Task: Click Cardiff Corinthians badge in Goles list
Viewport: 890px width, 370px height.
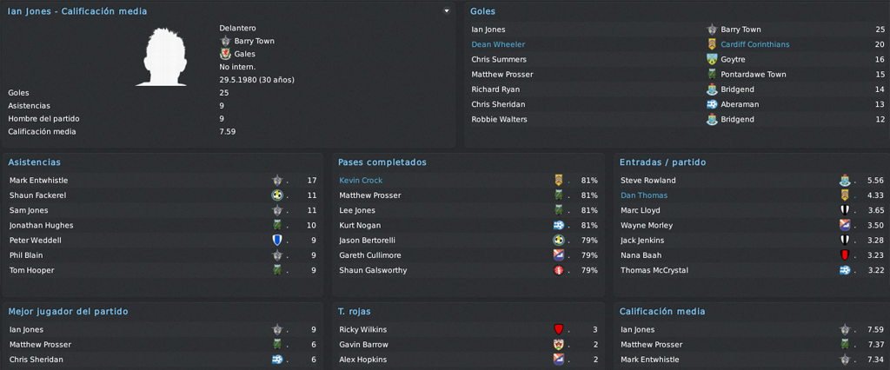Action: [x=712, y=44]
